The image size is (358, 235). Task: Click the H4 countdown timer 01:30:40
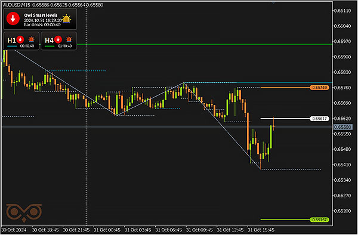click(64, 46)
